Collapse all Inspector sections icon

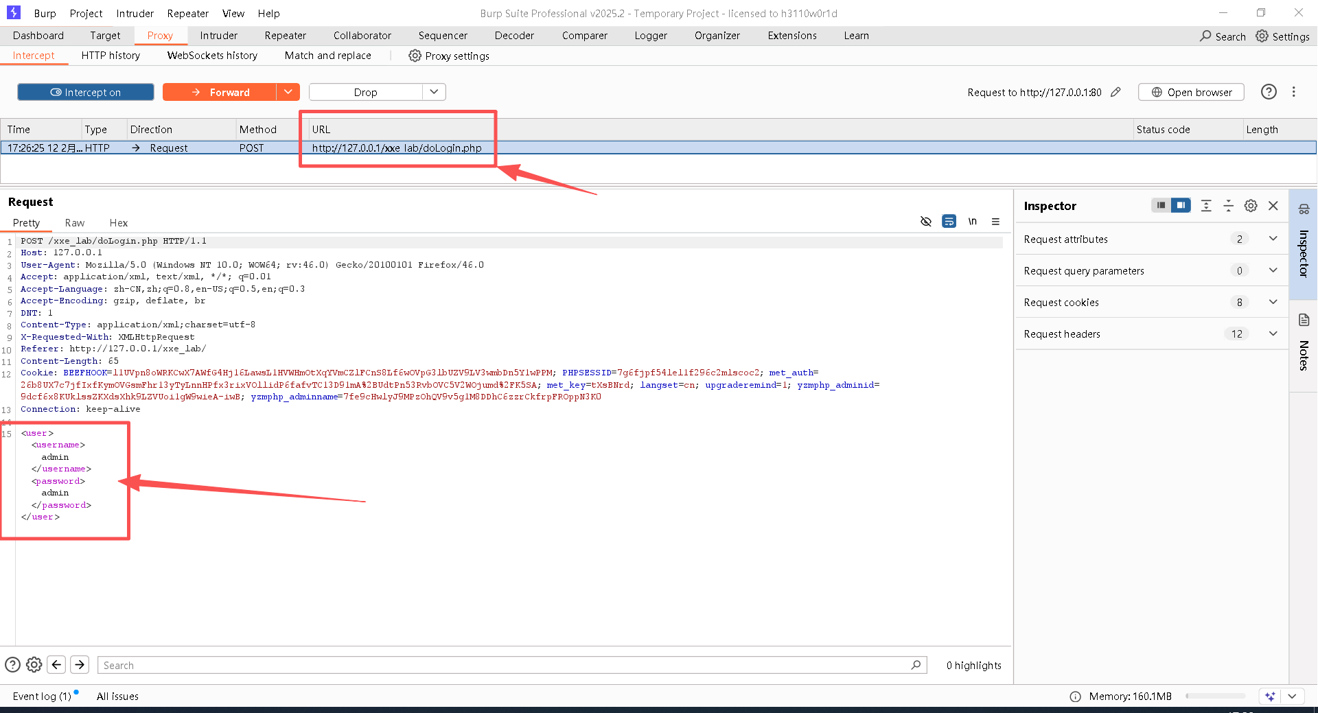point(1229,205)
